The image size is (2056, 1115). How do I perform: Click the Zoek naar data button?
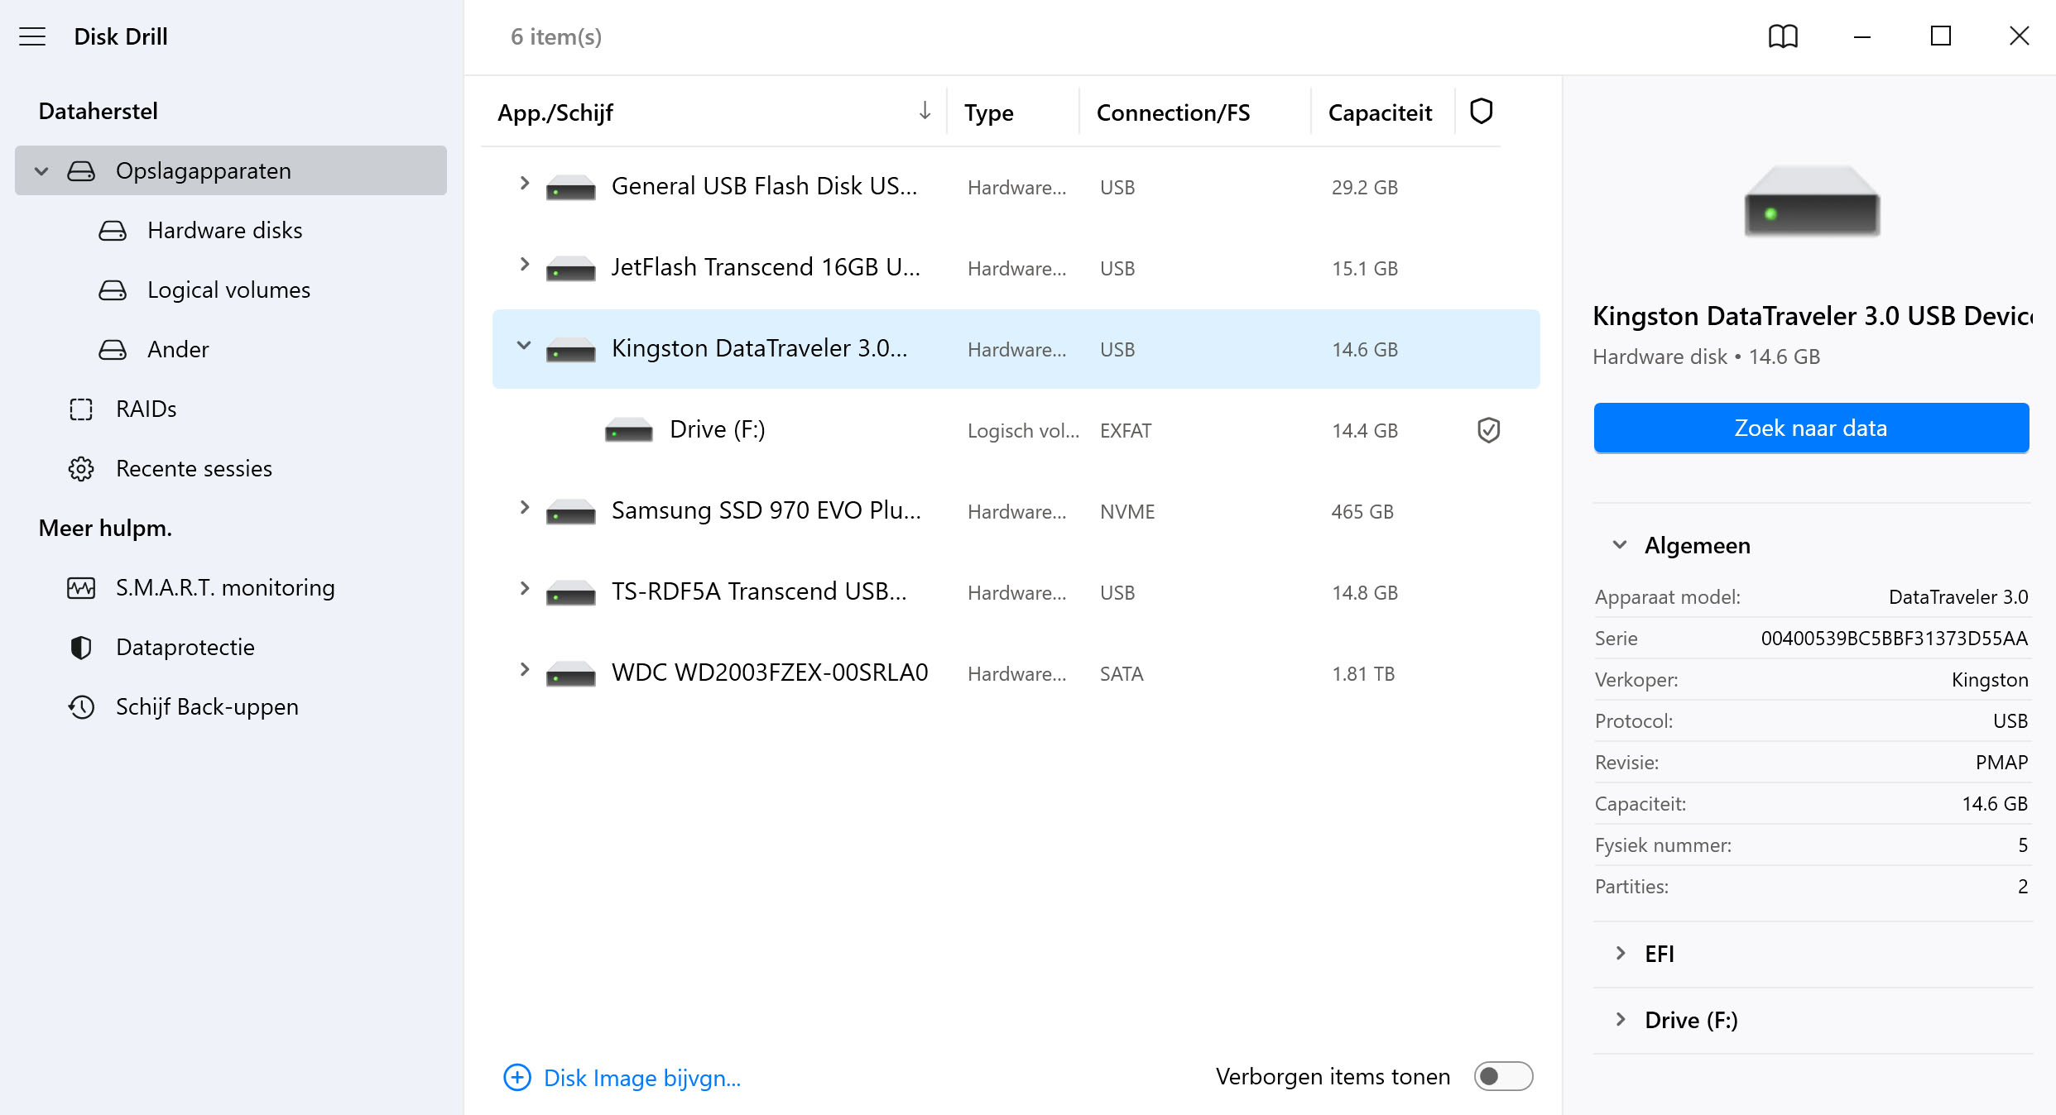[1811, 428]
